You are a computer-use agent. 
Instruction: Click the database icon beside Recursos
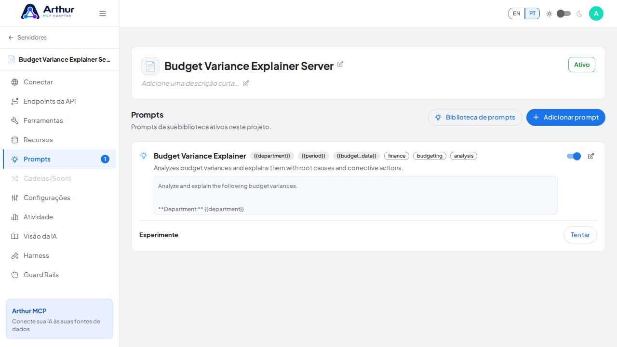click(x=14, y=140)
